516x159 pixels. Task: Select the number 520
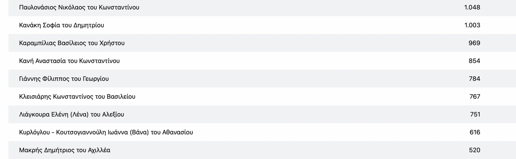tap(474, 150)
